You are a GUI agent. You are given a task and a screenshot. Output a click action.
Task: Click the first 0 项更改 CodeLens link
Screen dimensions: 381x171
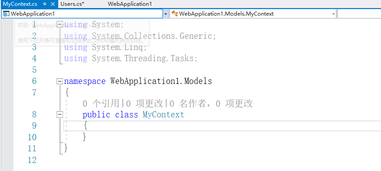pyautogui.click(x=145, y=104)
